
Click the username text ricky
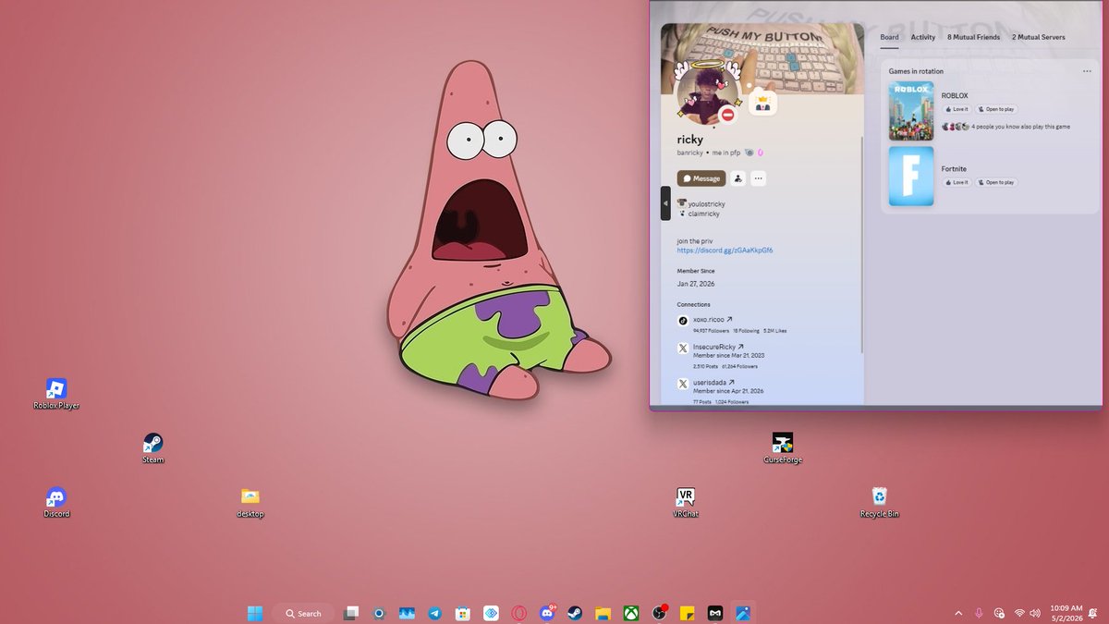[689, 140]
